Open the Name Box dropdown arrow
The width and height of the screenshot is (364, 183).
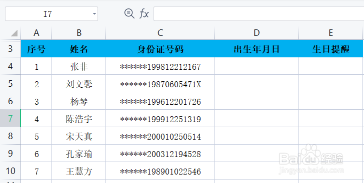[x=94, y=14]
